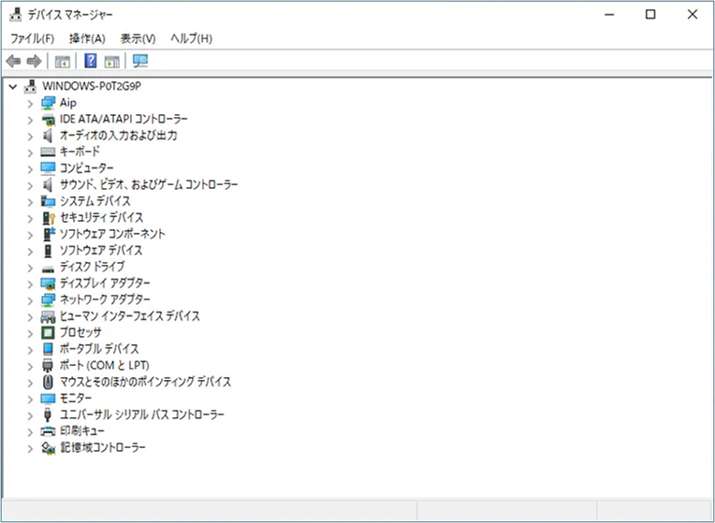Select the システム デバイス label

(x=95, y=201)
